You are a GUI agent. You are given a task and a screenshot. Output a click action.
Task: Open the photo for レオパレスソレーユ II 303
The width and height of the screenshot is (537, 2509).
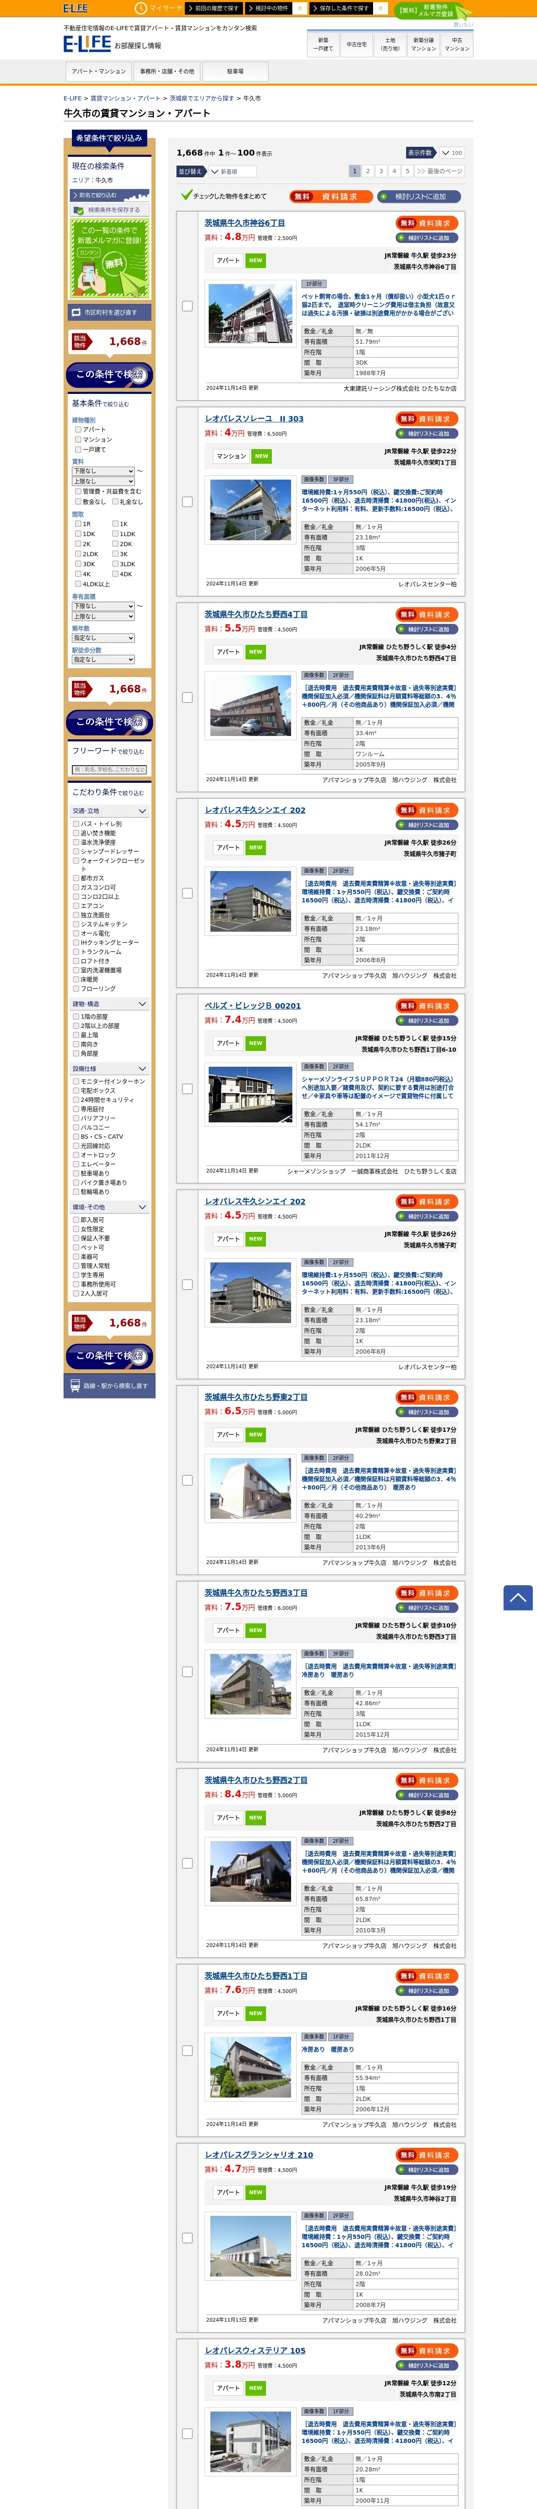[250, 509]
